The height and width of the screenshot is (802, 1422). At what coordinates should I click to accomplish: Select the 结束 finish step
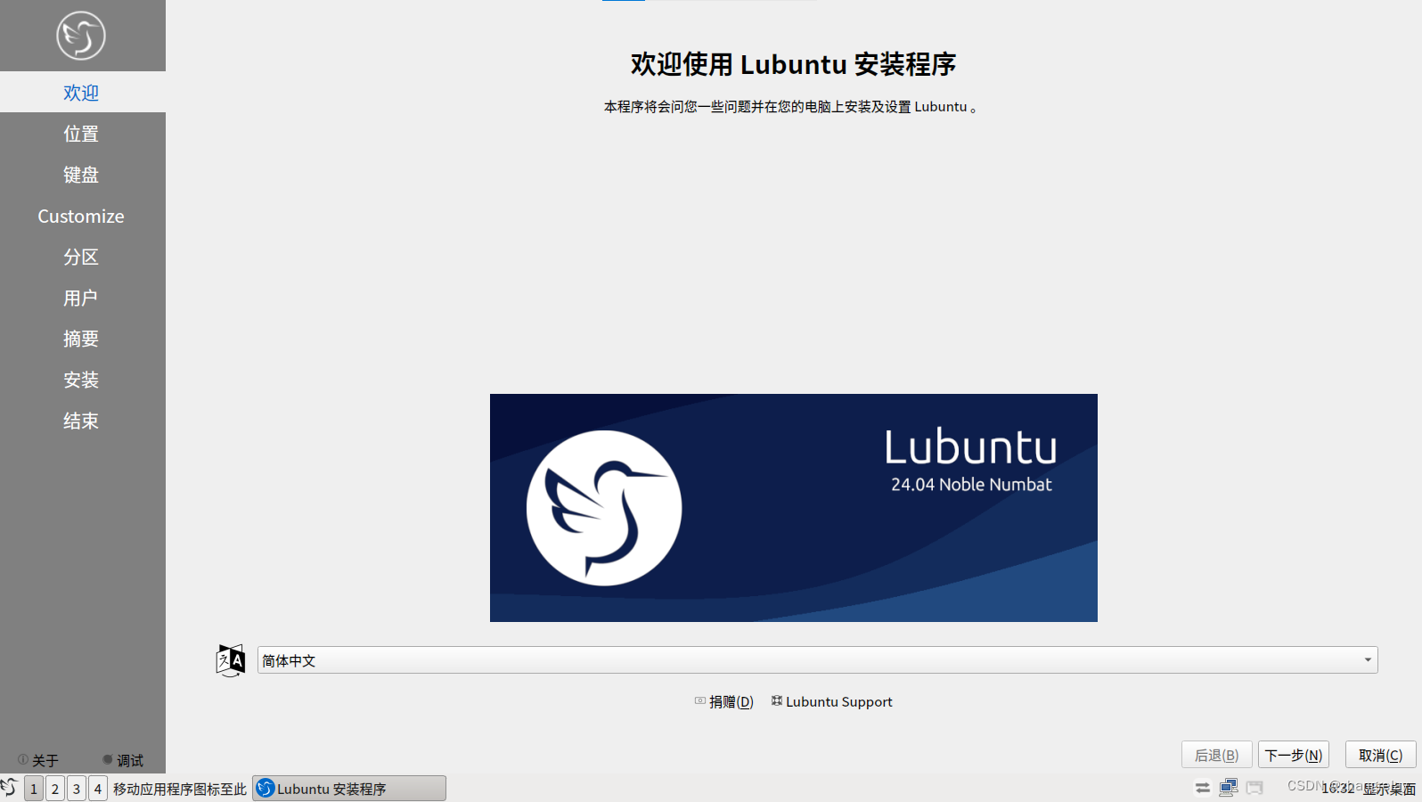click(x=82, y=421)
